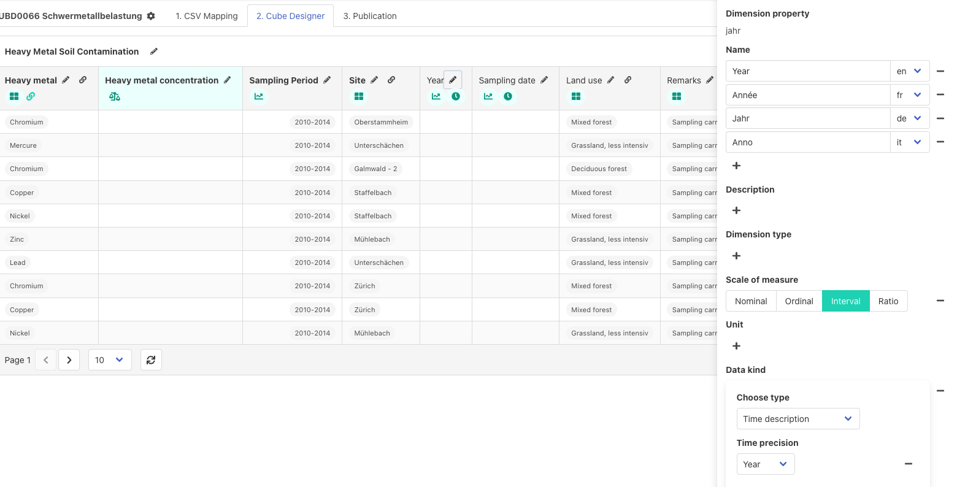Open the Choose type dropdown for Data kind
Screen dimensions: 957x487
pyautogui.click(x=797, y=418)
